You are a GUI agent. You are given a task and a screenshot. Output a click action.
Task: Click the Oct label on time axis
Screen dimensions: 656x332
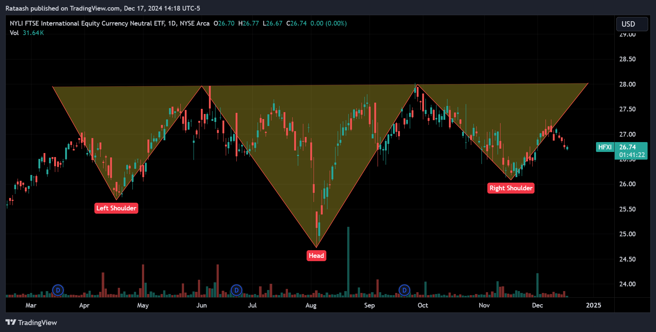(x=423, y=305)
